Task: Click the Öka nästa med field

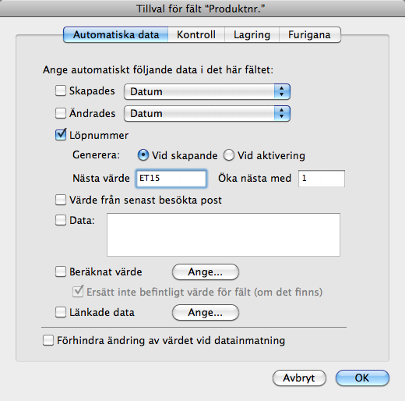Action: 322,179
